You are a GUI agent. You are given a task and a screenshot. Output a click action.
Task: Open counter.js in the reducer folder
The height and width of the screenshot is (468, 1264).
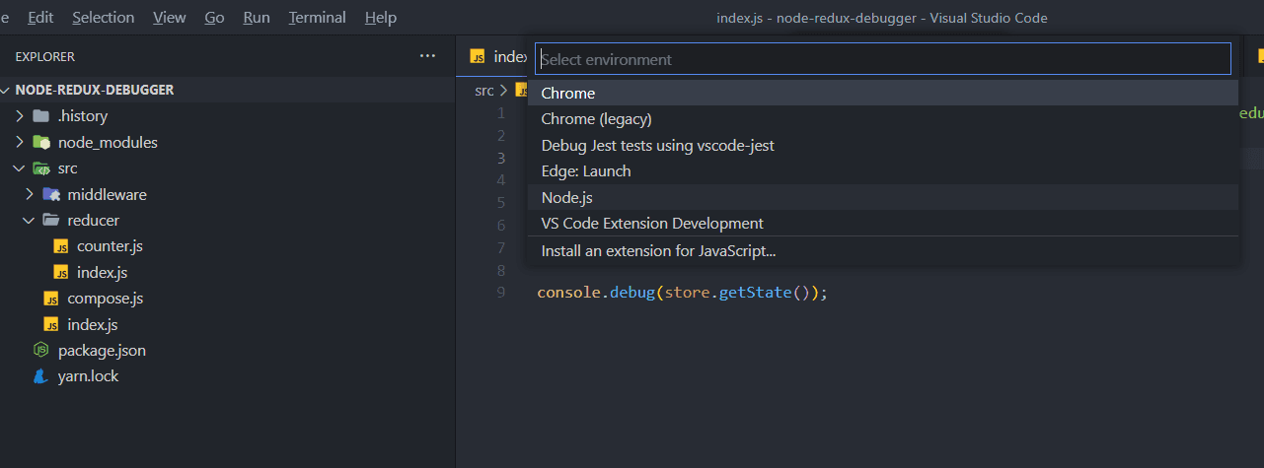[x=110, y=246]
